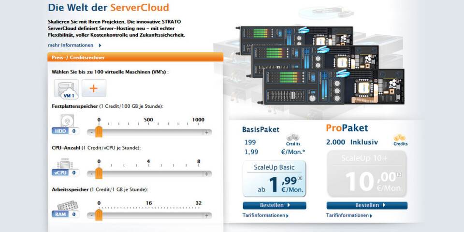Click the 16 mark on RAM scale
Viewport: 464px width, 232px height.
[x=148, y=203]
